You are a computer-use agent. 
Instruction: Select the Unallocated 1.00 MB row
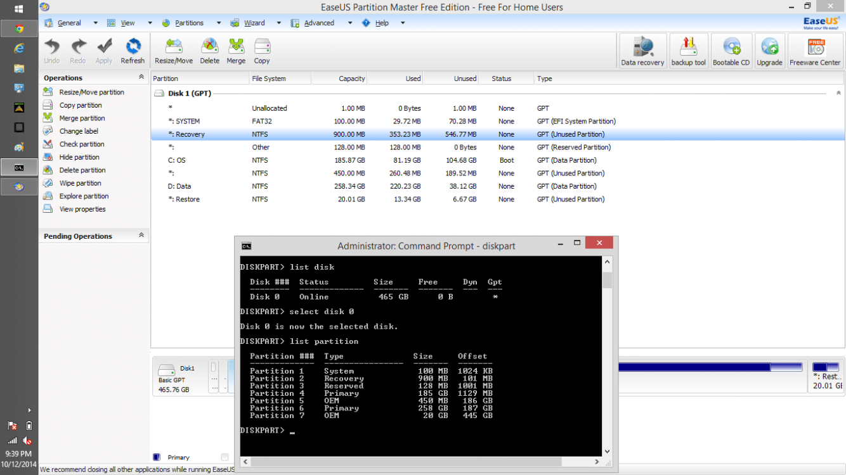pyautogui.click(x=498, y=108)
